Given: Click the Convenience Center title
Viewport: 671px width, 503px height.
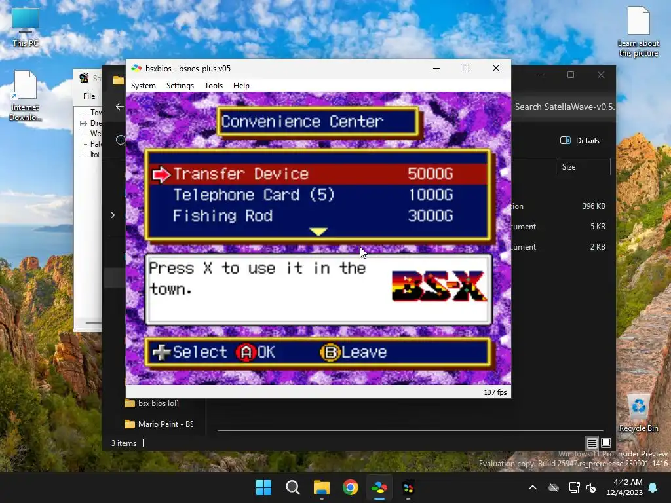Looking at the screenshot, I should (x=318, y=122).
